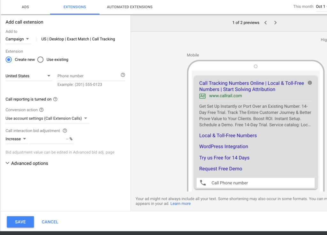Click the bid adjustment percentage field

tap(51, 139)
